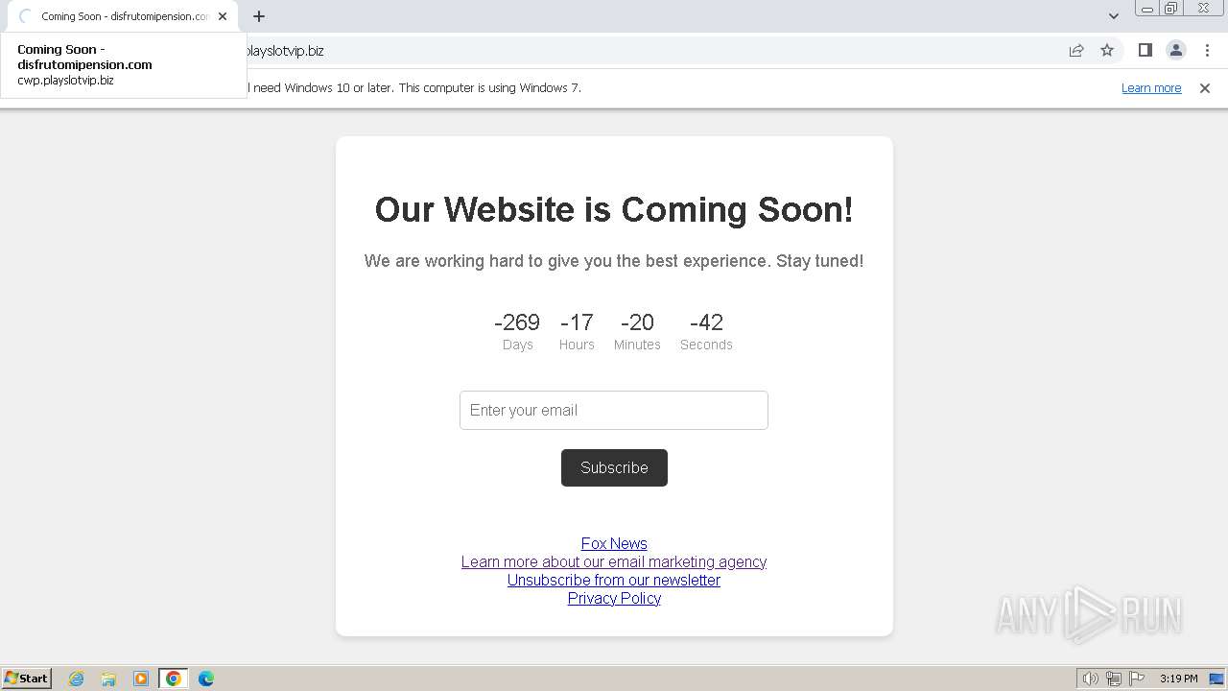
Task: Click the address bar URL playslotvip.biz
Action: [285, 51]
